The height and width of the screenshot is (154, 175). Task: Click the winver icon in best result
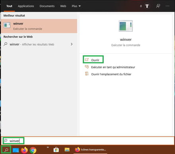tap(7, 25)
